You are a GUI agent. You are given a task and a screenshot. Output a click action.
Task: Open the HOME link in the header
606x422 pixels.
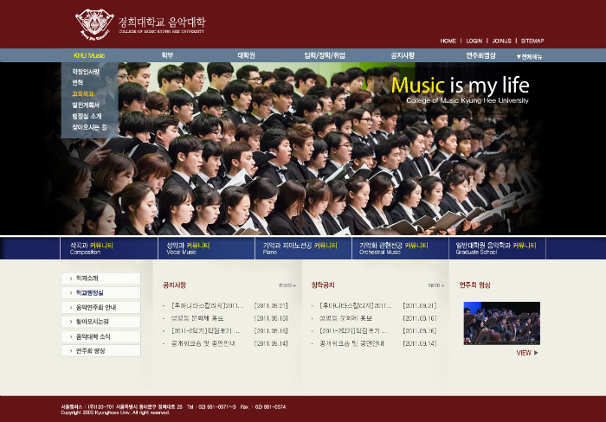click(x=448, y=41)
